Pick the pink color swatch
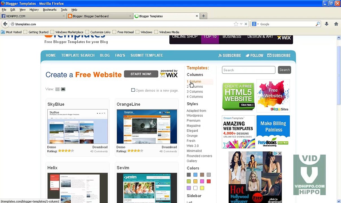Viewport: 341px width, 203px height. coord(202,181)
